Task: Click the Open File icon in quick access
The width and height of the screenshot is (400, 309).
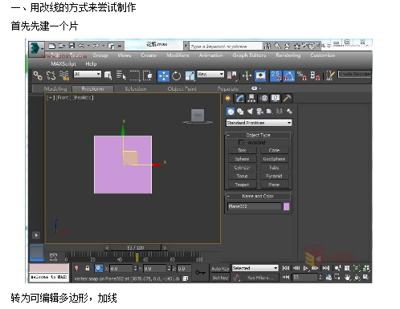Action: pos(62,46)
